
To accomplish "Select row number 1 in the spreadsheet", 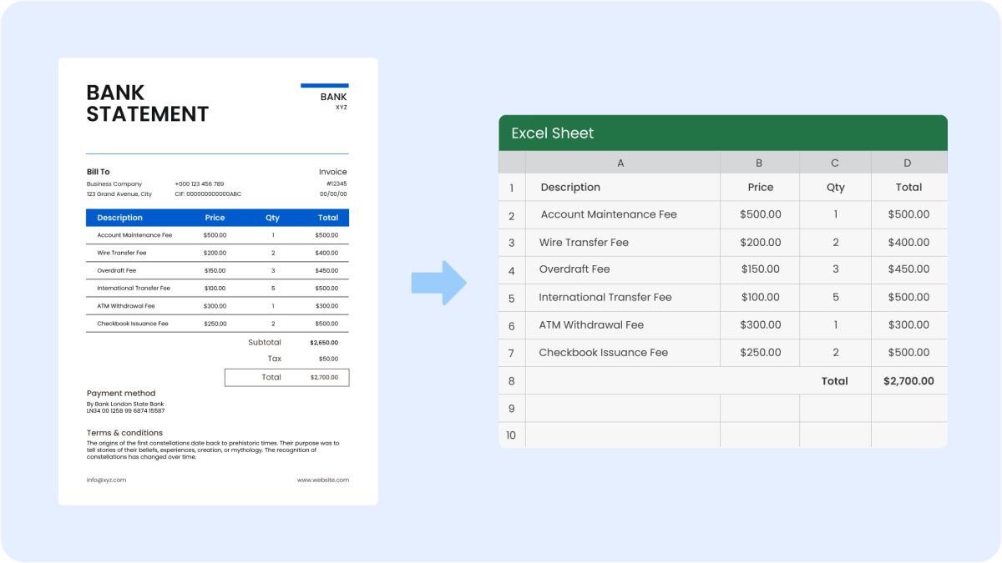I will (512, 187).
